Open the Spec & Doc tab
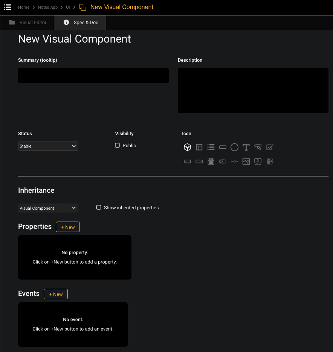The image size is (333, 352). (x=80, y=22)
